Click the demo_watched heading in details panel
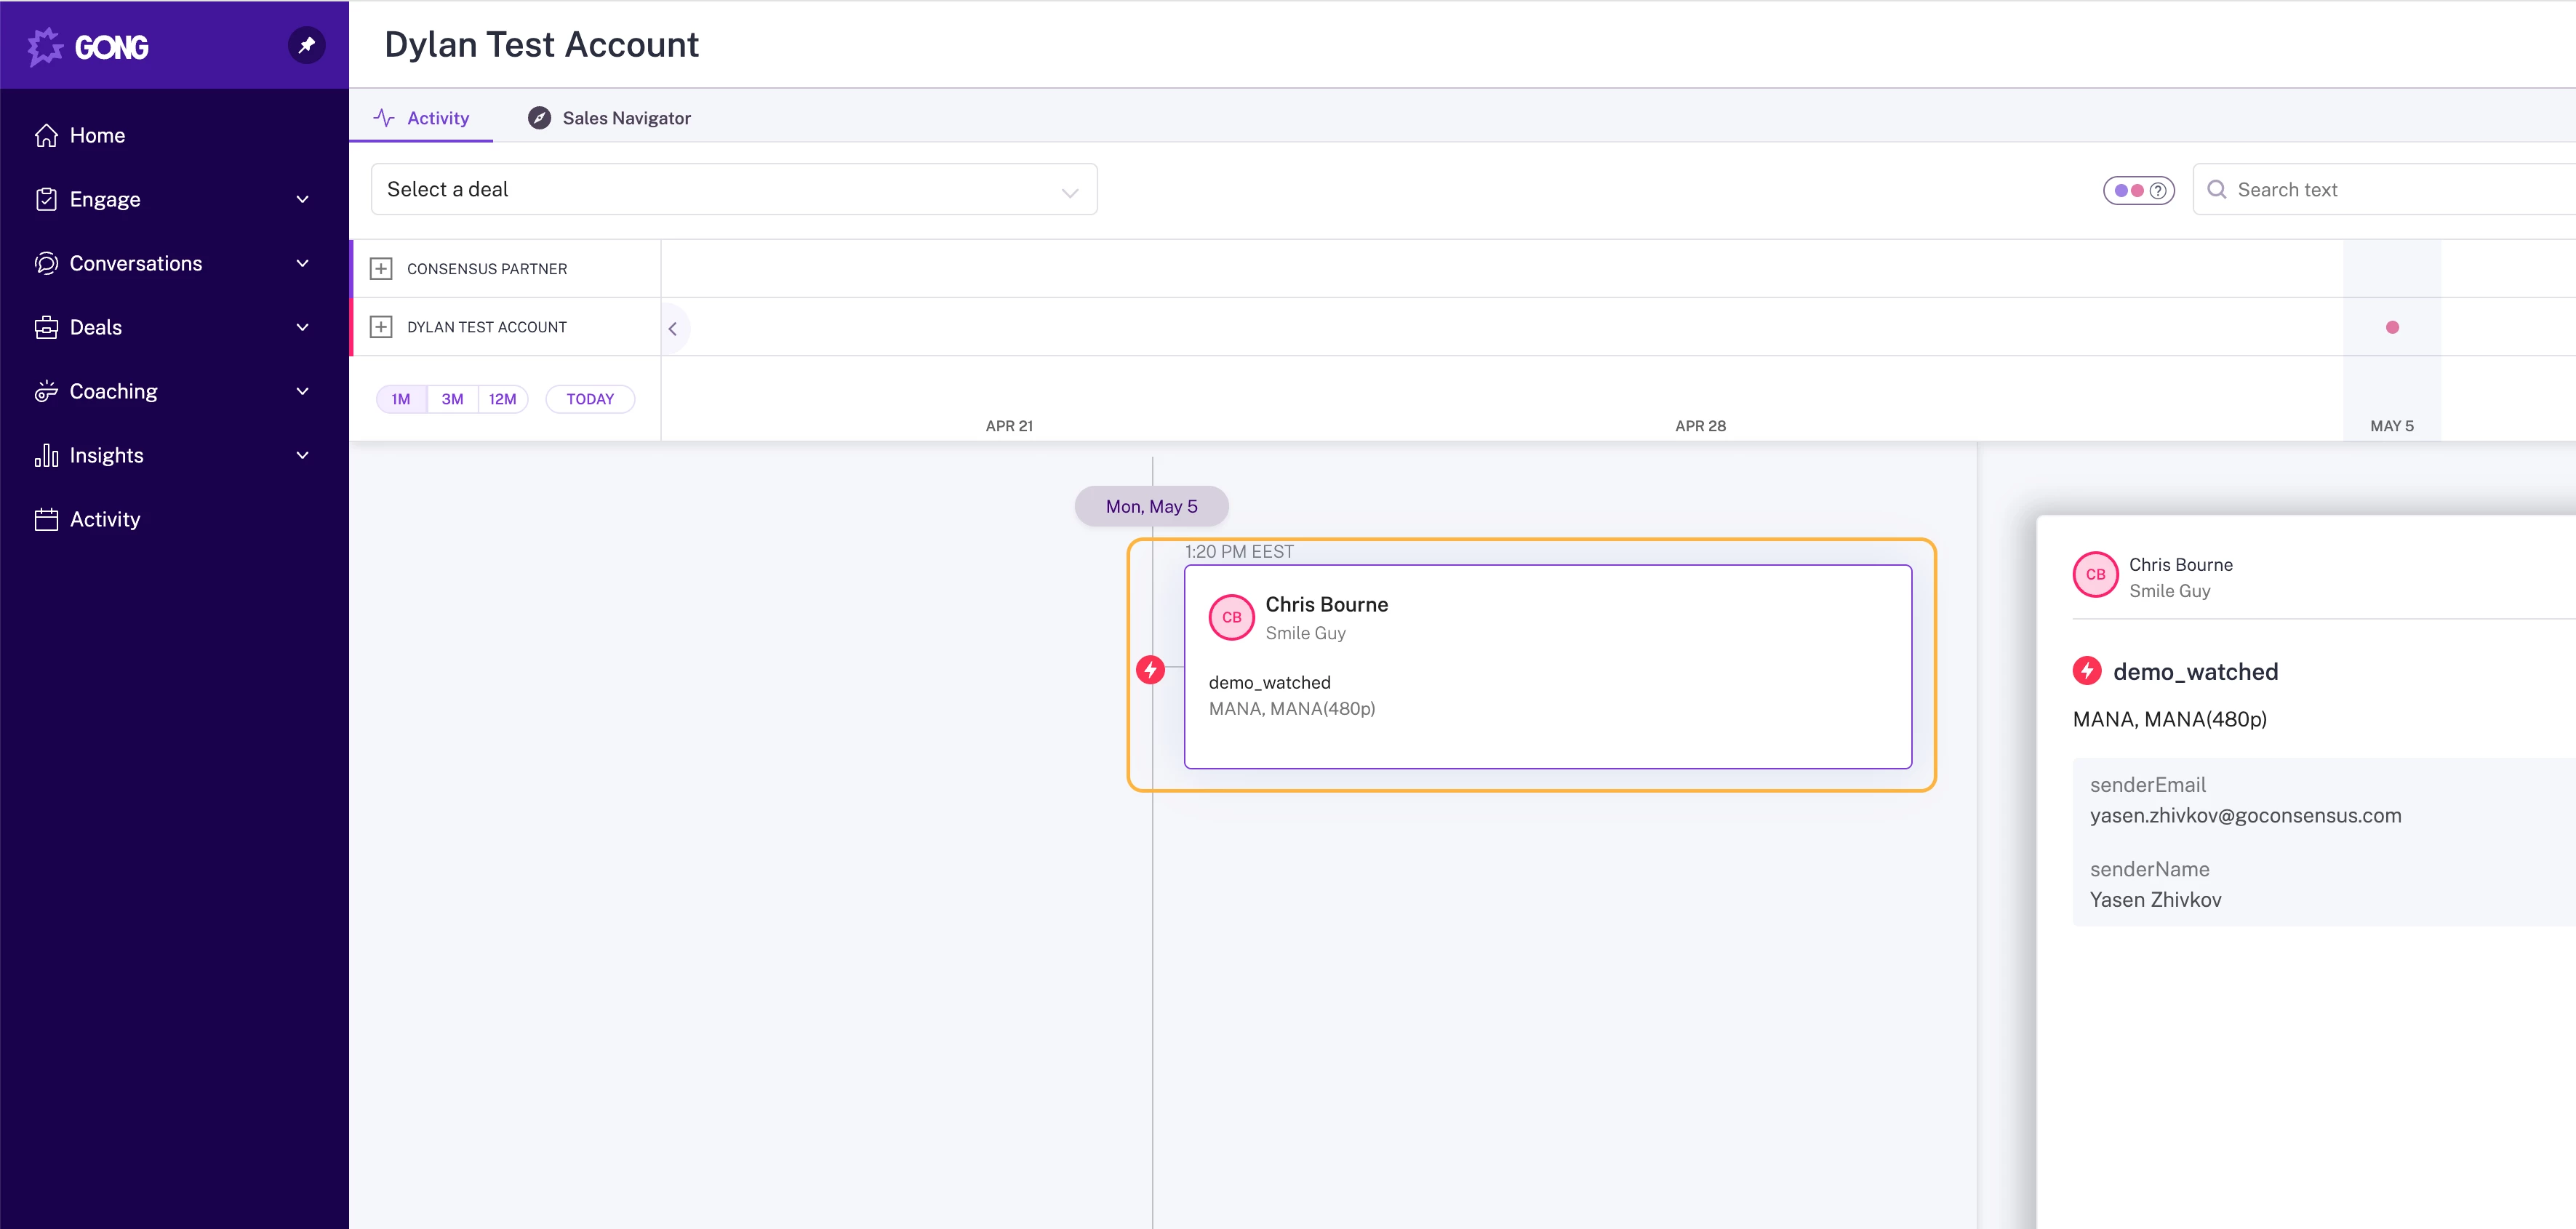Screen dimensions: 2576x1229 pyautogui.click(x=2195, y=671)
